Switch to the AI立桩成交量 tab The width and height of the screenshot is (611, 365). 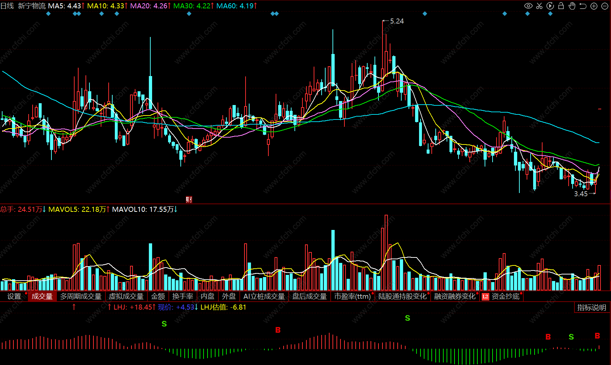[264, 296]
